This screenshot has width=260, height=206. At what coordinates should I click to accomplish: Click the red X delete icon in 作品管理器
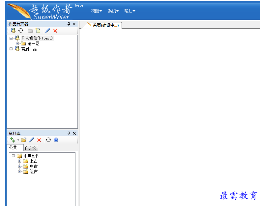(55, 31)
